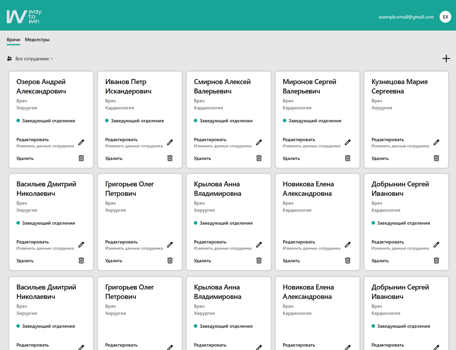Click Миронов Сергей Валерьевич name heading
The width and height of the screenshot is (456, 350).
point(309,87)
